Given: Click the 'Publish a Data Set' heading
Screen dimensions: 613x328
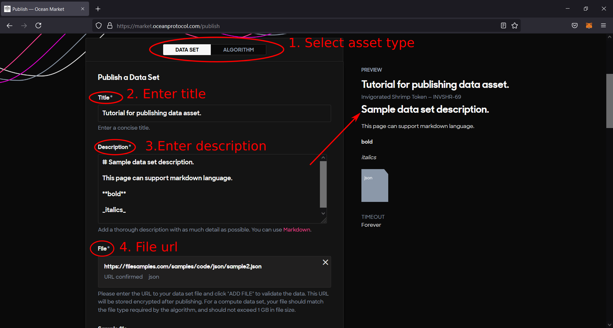Looking at the screenshot, I should coord(128,77).
